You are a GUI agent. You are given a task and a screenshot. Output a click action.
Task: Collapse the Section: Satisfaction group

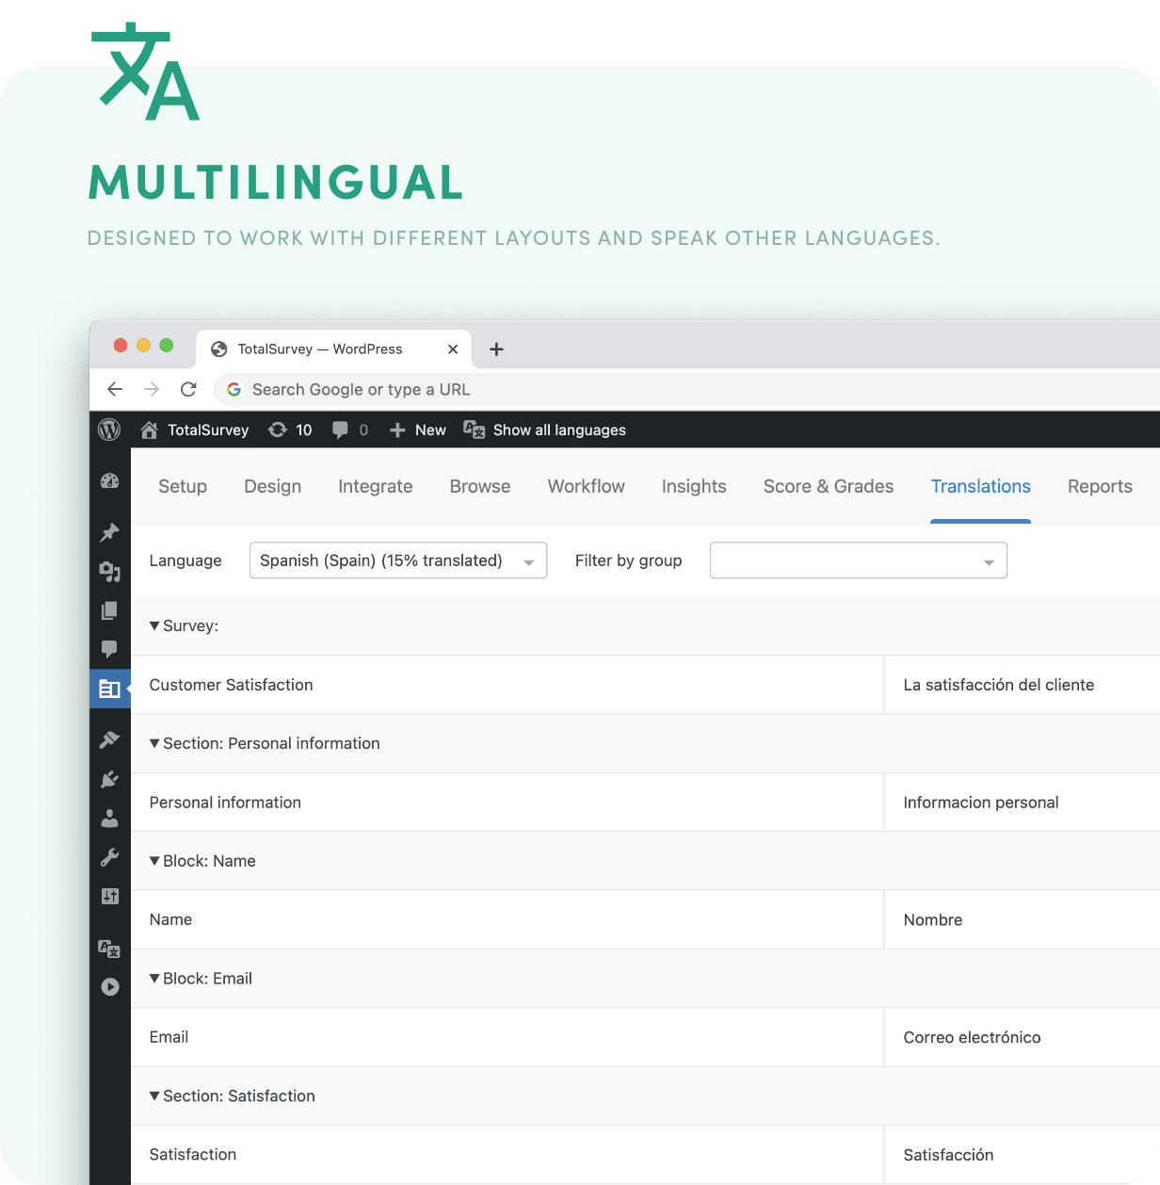[x=233, y=1096]
